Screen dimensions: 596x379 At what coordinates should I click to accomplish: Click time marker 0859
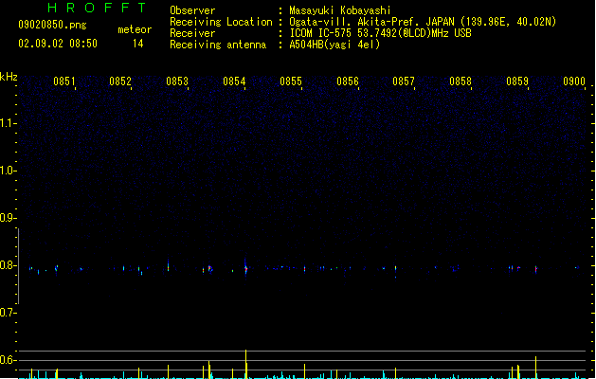[517, 81]
